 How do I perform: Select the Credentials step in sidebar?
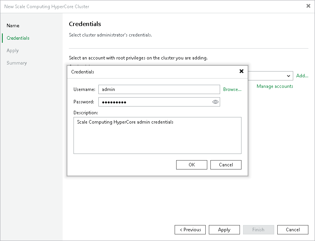pos(18,38)
